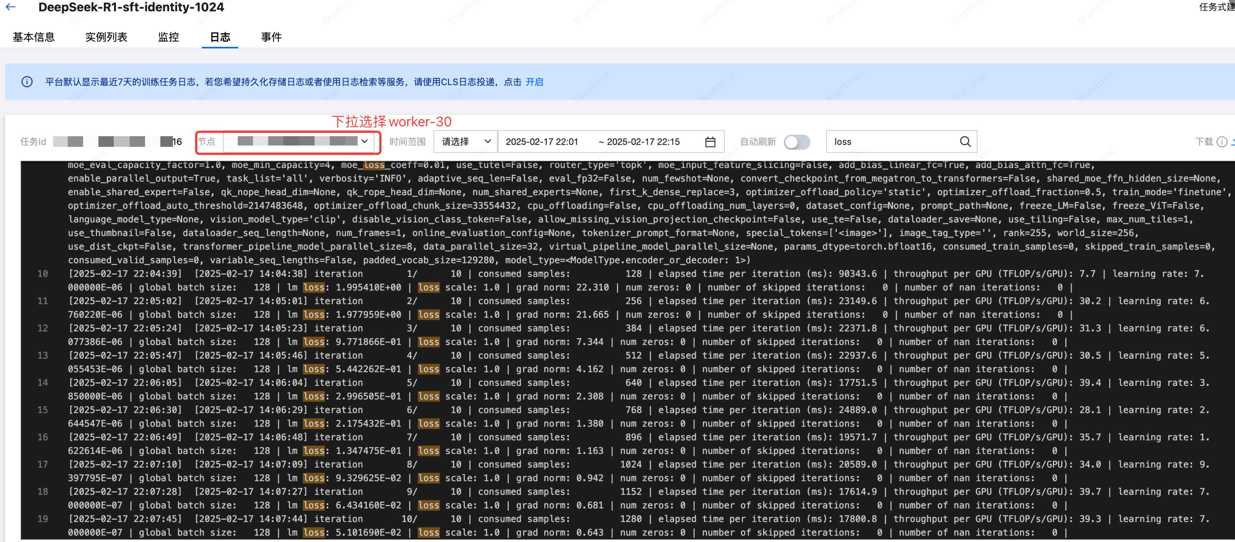Click the 开启 link for CLS log delivery

click(x=534, y=82)
